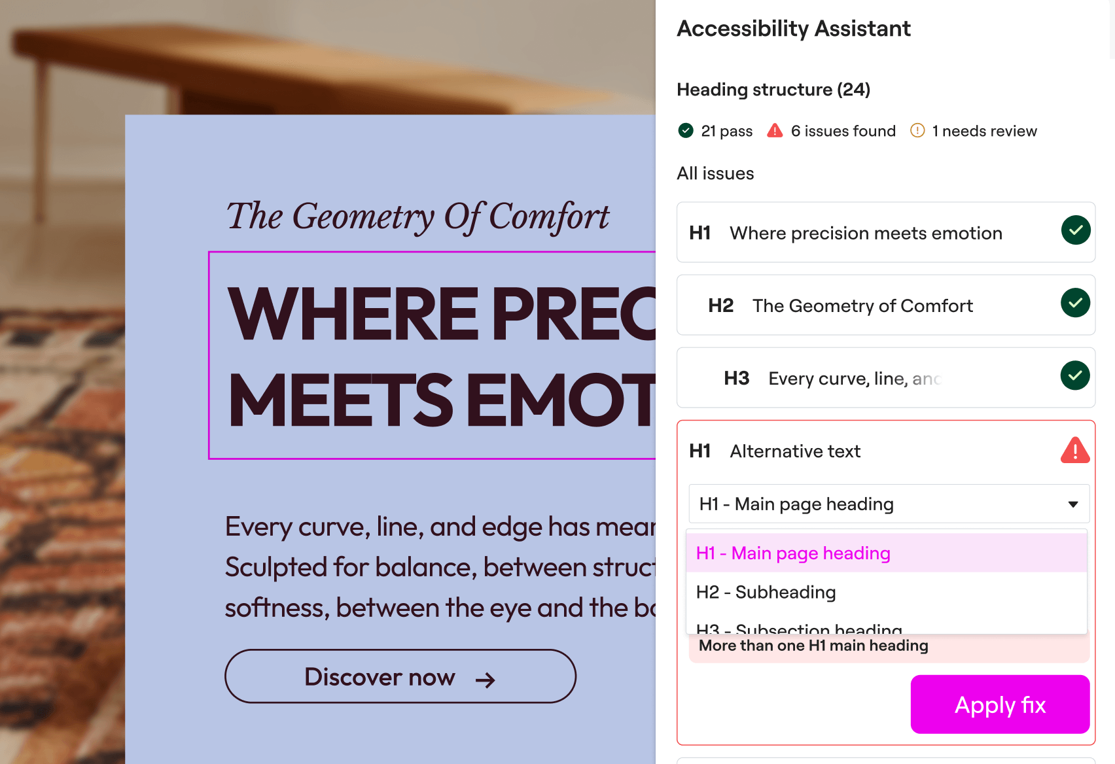The image size is (1115, 764).
Task: Filter by 6 issues found
Action: coord(843,131)
